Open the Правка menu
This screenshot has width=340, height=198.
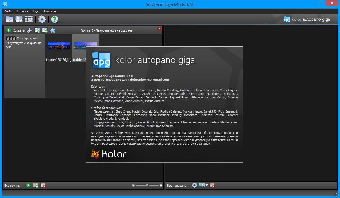(22, 11)
